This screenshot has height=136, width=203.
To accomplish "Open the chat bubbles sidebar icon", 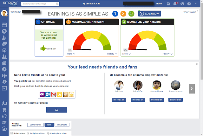I will (x=4, y=44).
